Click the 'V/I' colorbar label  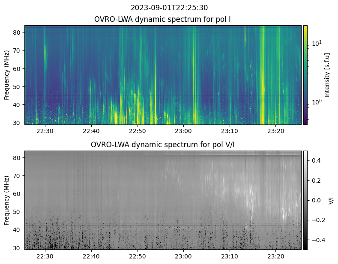331,200
